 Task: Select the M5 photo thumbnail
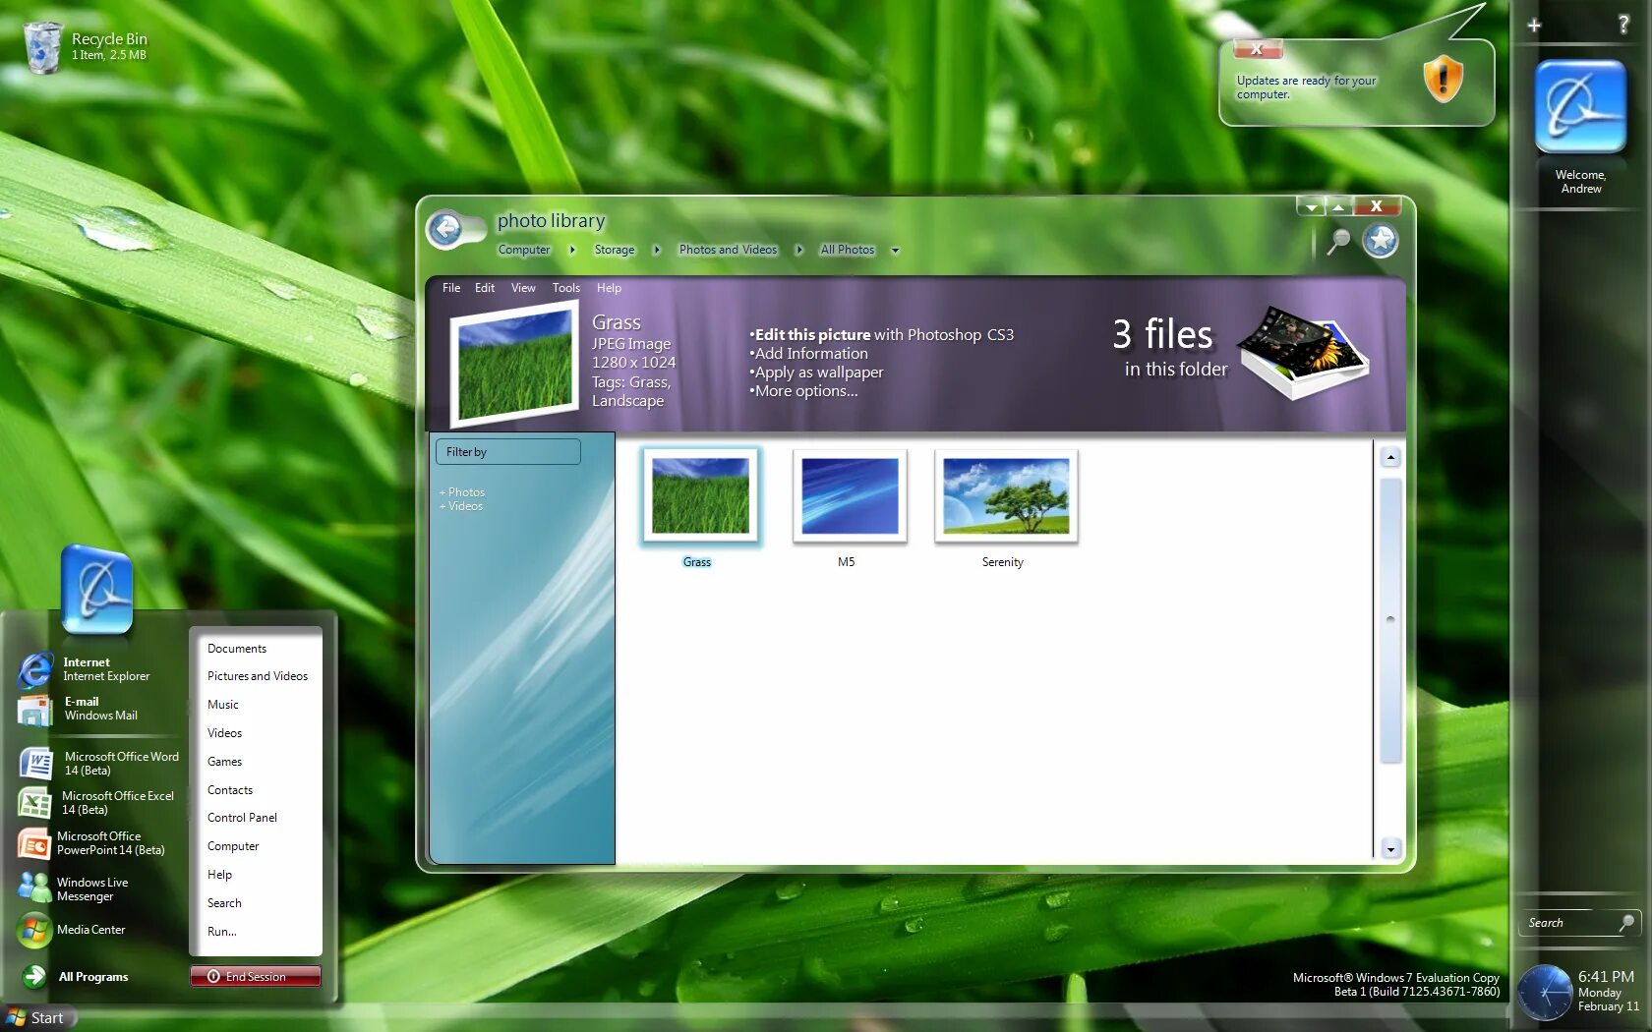[850, 497]
